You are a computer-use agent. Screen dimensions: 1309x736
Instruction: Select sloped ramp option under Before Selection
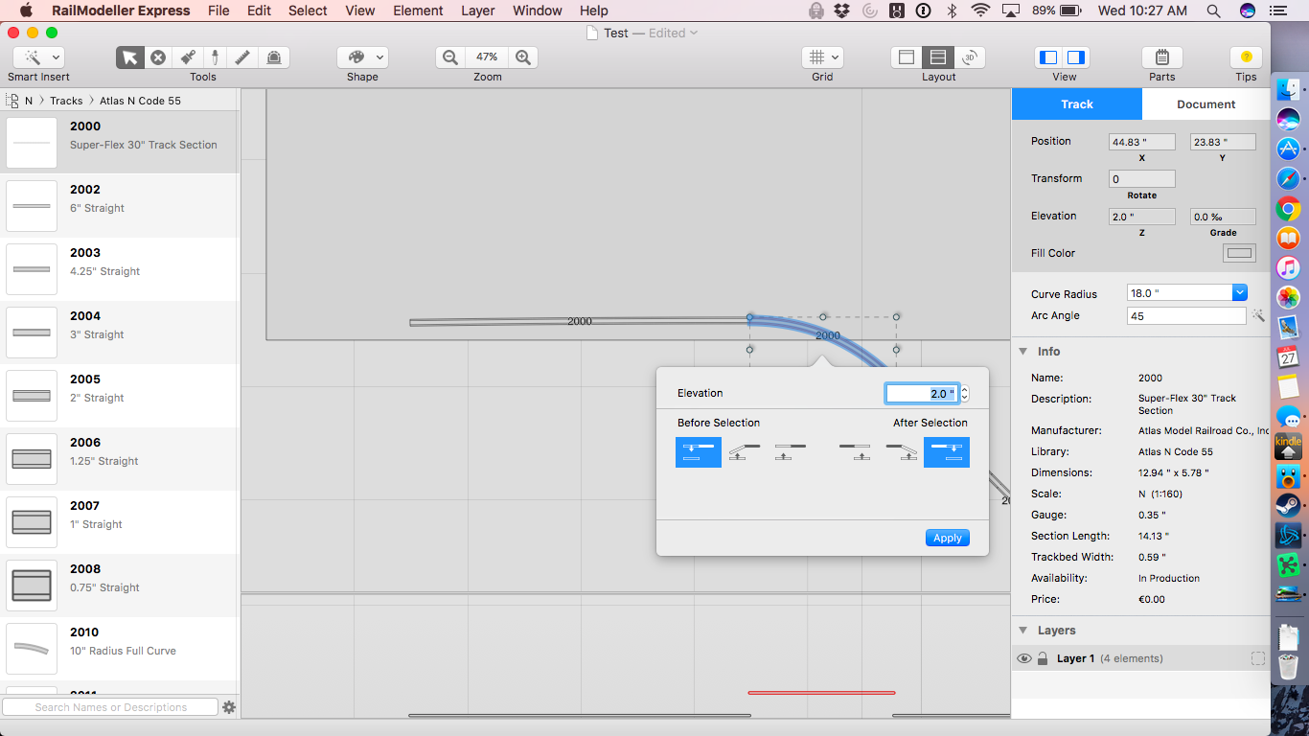click(745, 452)
